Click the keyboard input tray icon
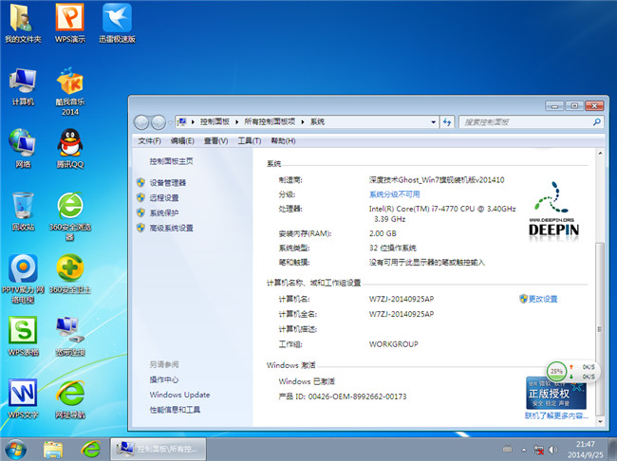Image resolution: width=617 pixels, height=461 pixels. (x=508, y=449)
